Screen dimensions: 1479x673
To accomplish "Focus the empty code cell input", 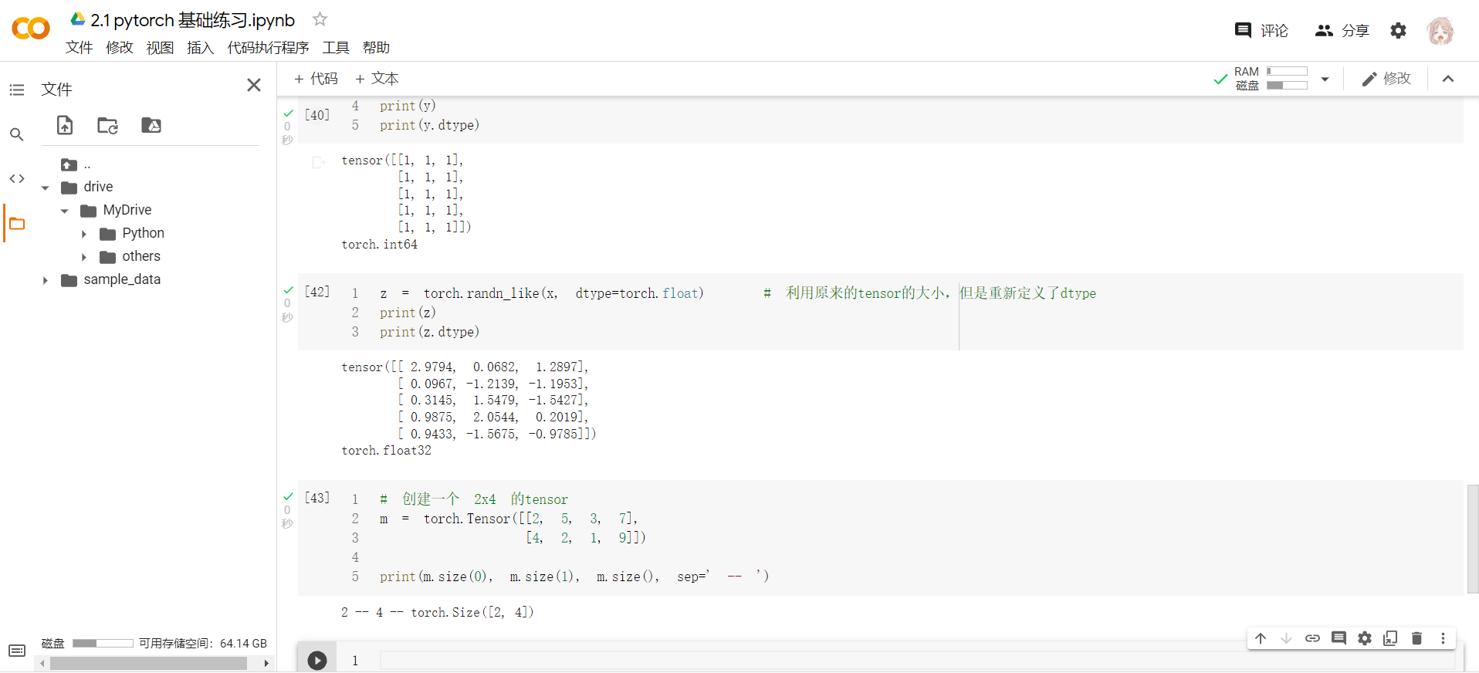I will 917,661.
